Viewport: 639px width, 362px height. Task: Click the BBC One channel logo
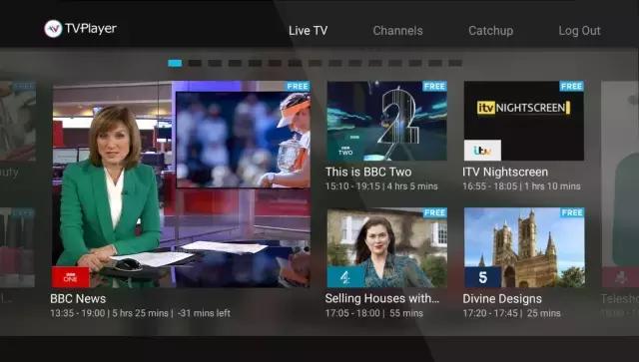(x=71, y=277)
